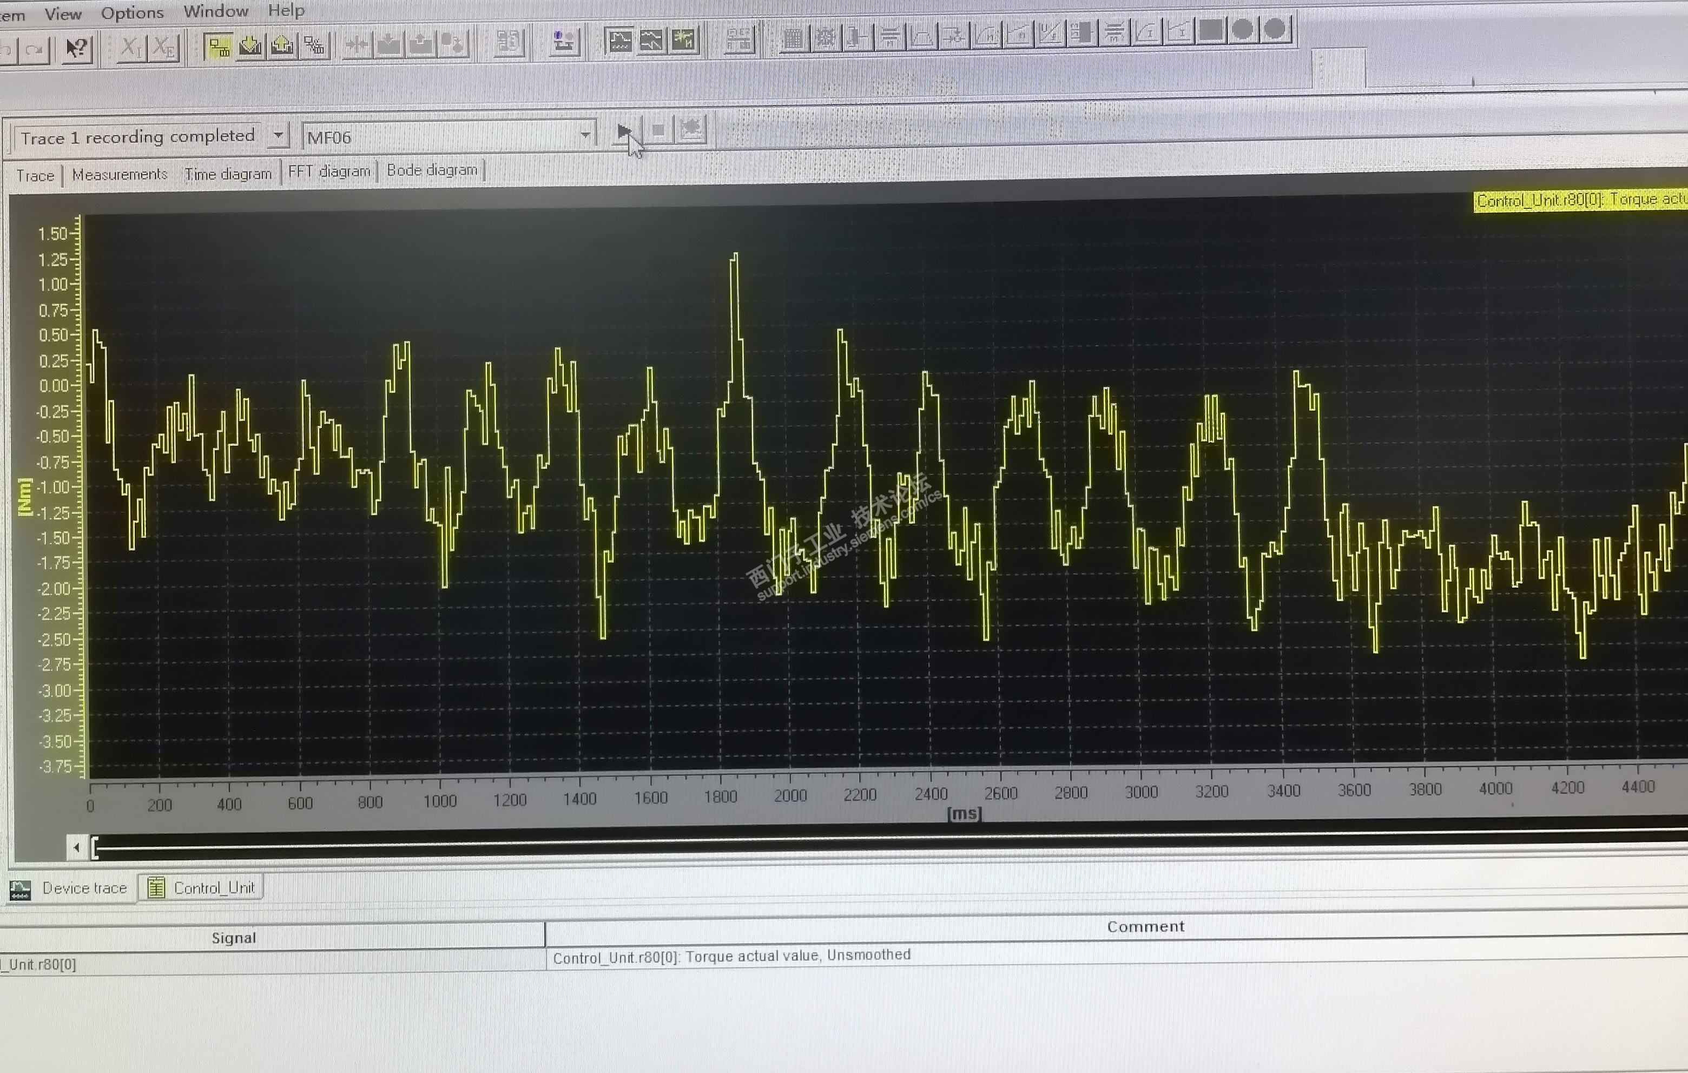The image size is (1688, 1073).
Task: Click the download to target device icon
Action: pyautogui.click(x=250, y=45)
